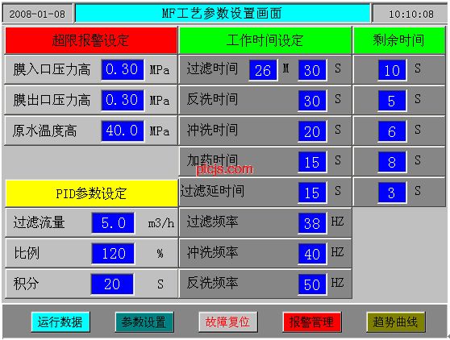Edit 膜入口压力高 value field
The width and height of the screenshot is (450, 340).
click(x=123, y=69)
